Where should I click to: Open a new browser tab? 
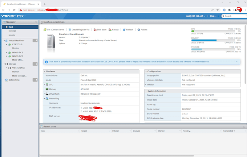coord(45,4)
